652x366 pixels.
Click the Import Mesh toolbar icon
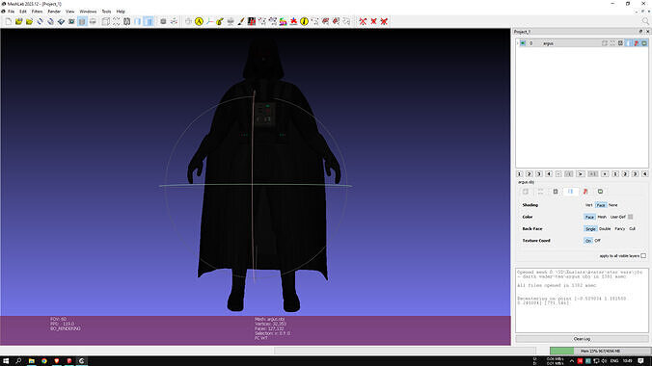coord(29,21)
